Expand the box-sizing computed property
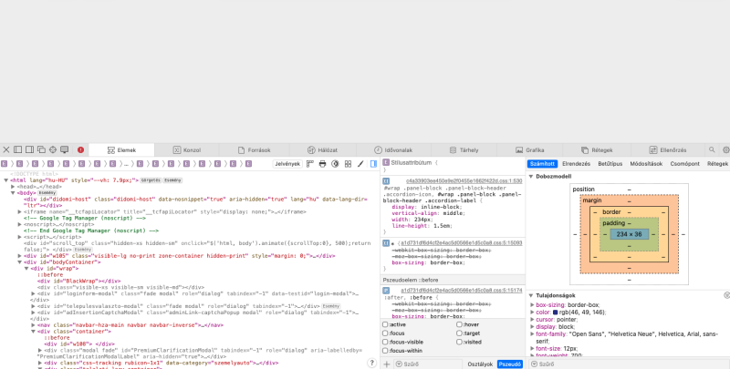The height and width of the screenshot is (369, 730). (x=532, y=305)
